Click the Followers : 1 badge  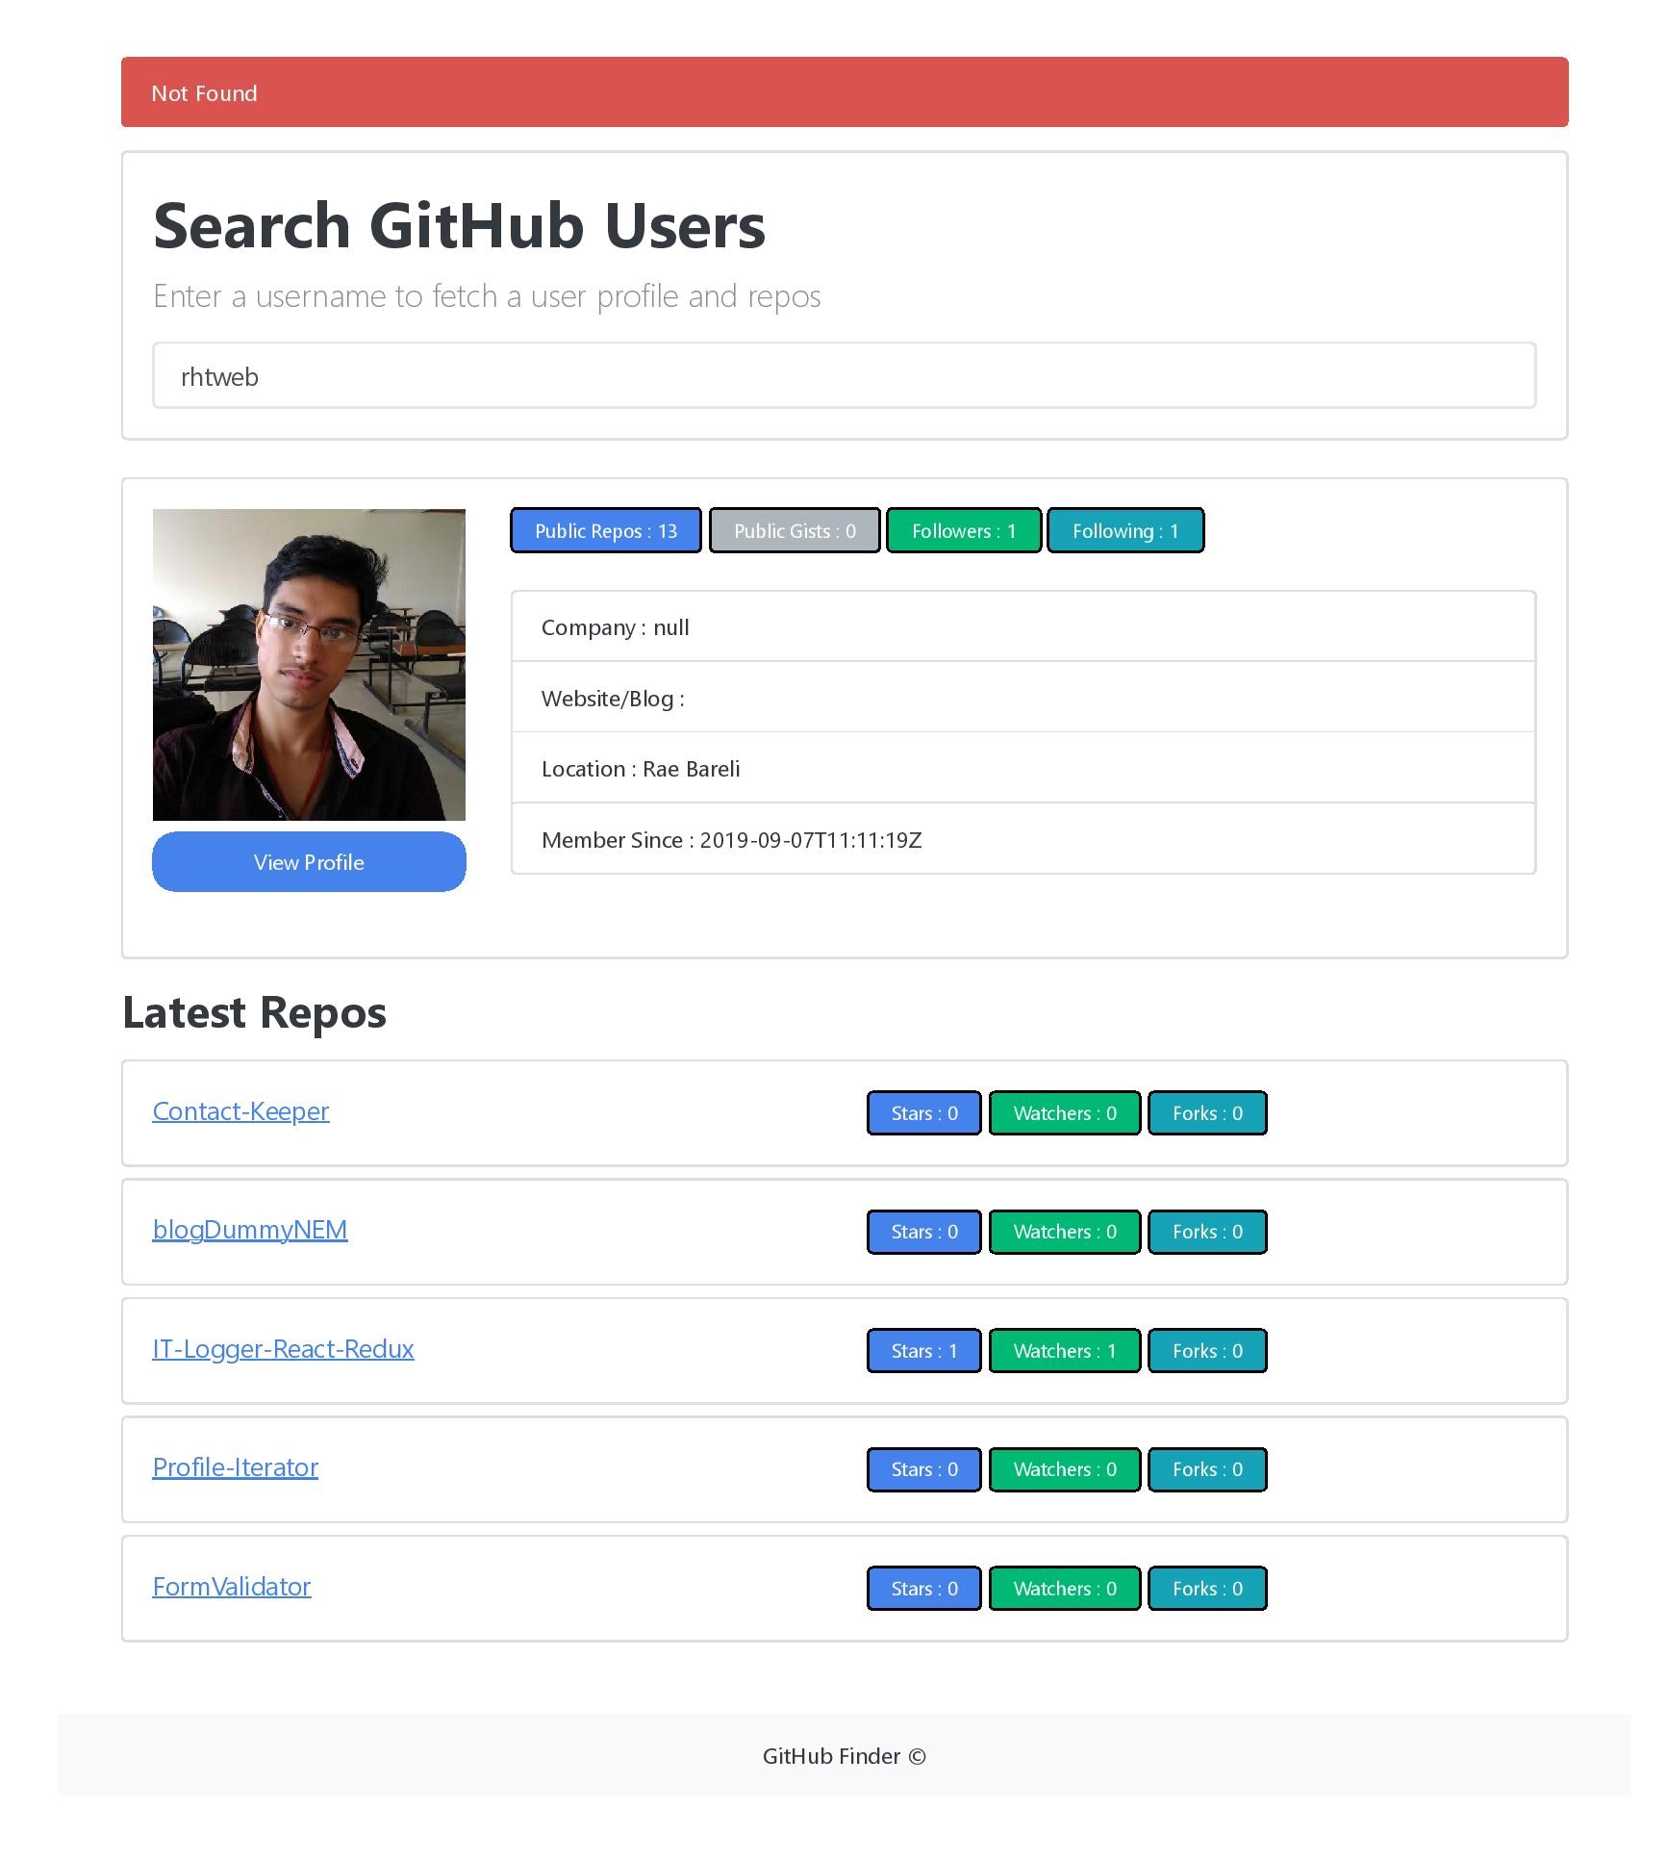click(x=964, y=531)
